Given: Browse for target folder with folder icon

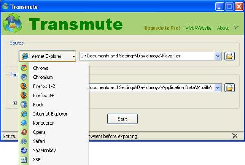Looking at the screenshot, I should (230, 87).
